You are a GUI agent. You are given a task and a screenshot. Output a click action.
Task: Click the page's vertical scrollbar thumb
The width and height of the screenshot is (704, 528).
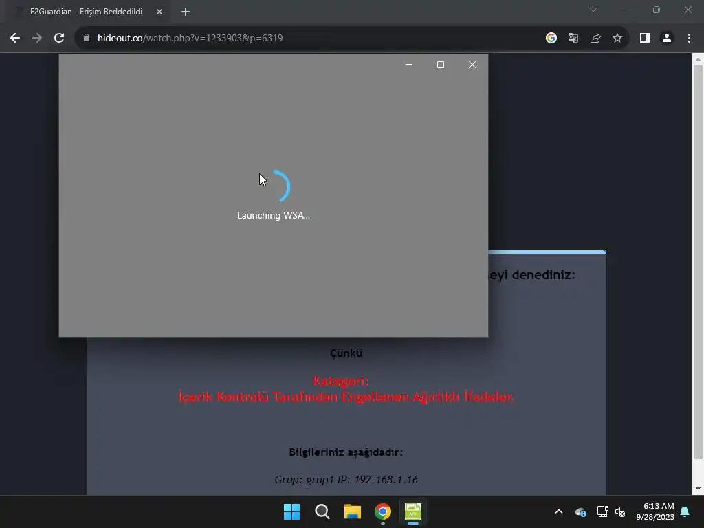pyautogui.click(x=698, y=262)
